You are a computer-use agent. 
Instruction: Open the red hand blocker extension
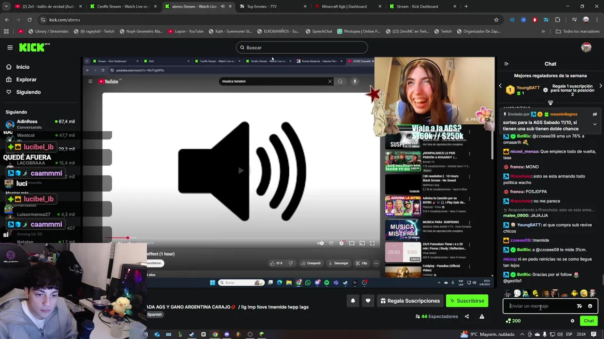(535, 20)
